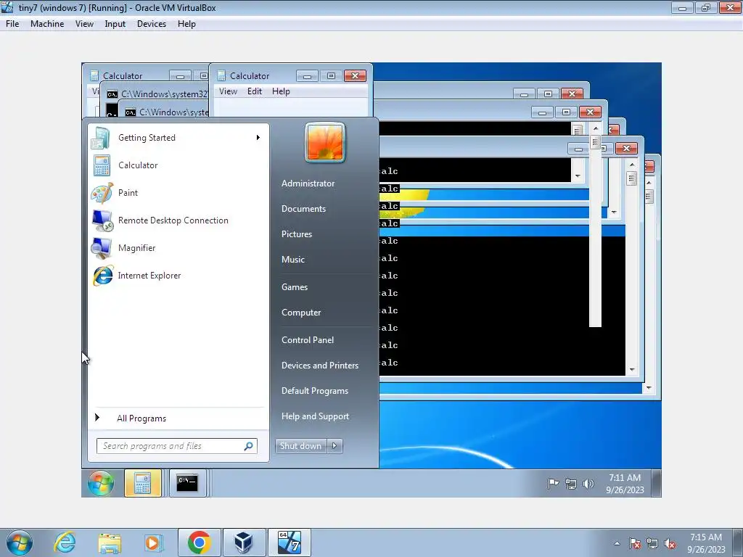
Task: Open the Administrator personal folder link
Action: click(x=308, y=183)
